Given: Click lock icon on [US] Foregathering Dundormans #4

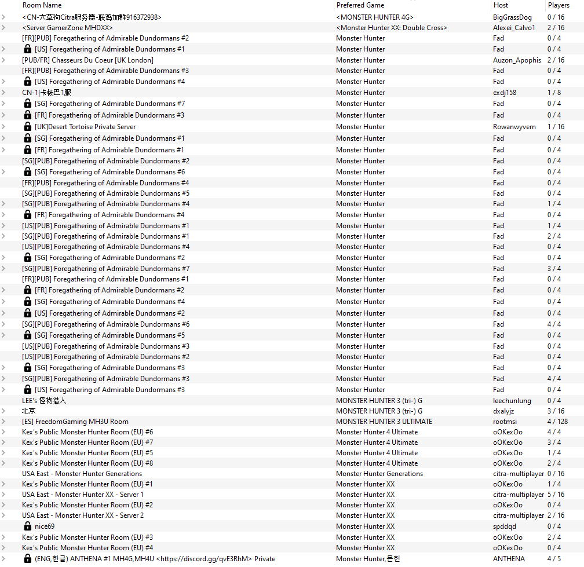Looking at the screenshot, I should [28, 81].
